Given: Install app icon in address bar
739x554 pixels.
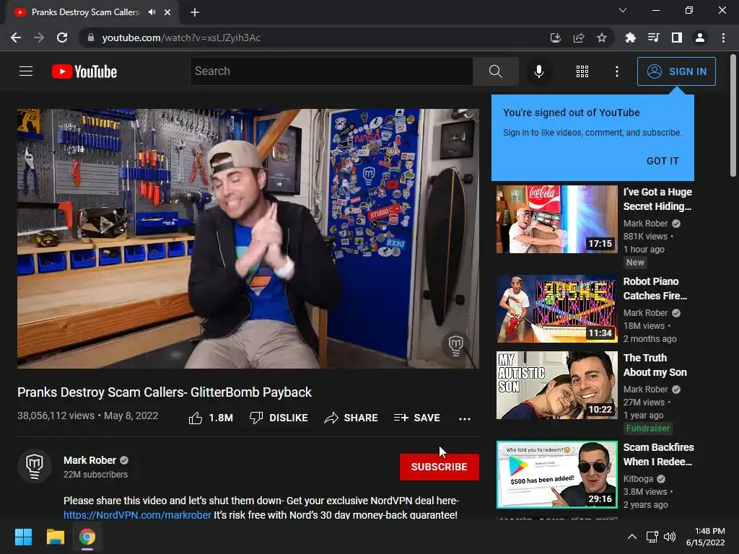Looking at the screenshot, I should pyautogui.click(x=555, y=38).
